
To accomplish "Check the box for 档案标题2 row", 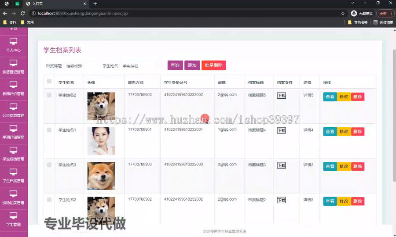I will pyautogui.click(x=49, y=199).
